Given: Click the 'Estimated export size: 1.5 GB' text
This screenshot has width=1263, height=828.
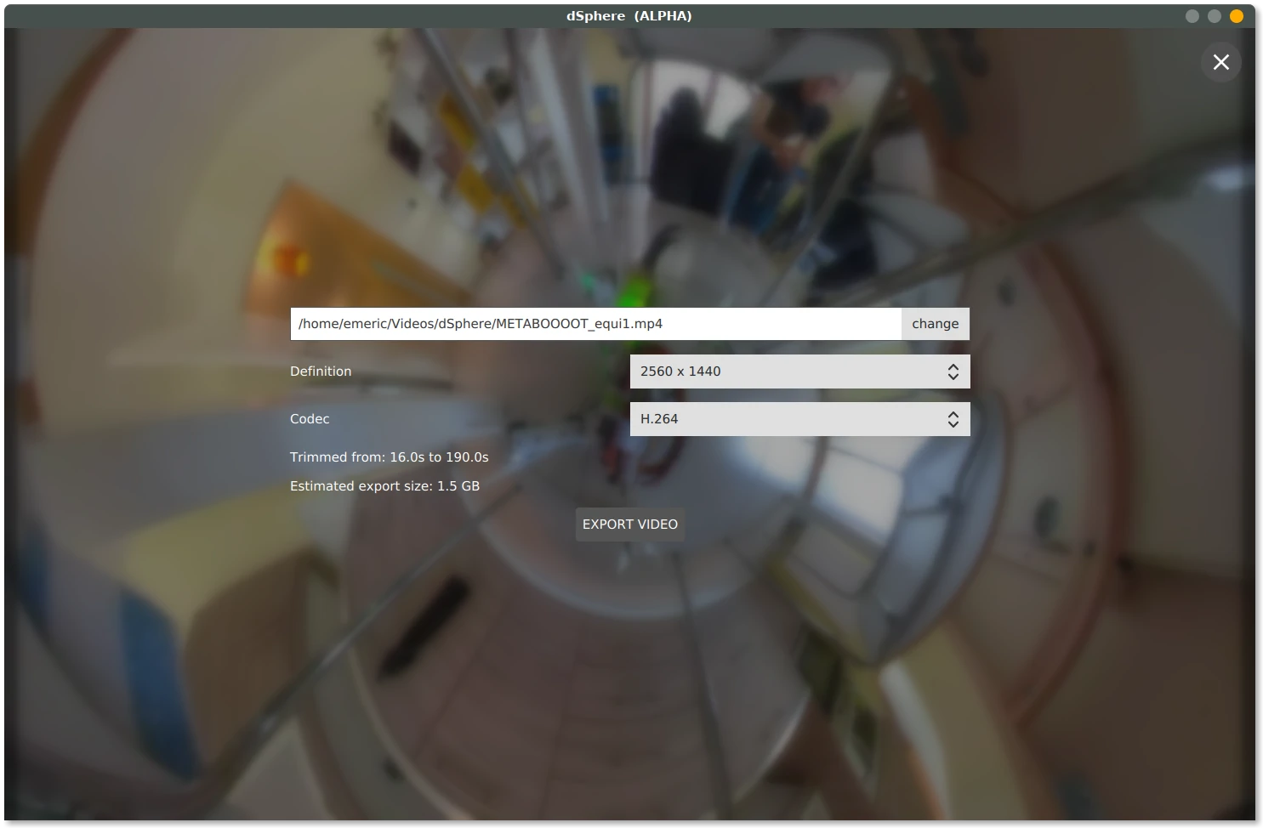Looking at the screenshot, I should 384,486.
